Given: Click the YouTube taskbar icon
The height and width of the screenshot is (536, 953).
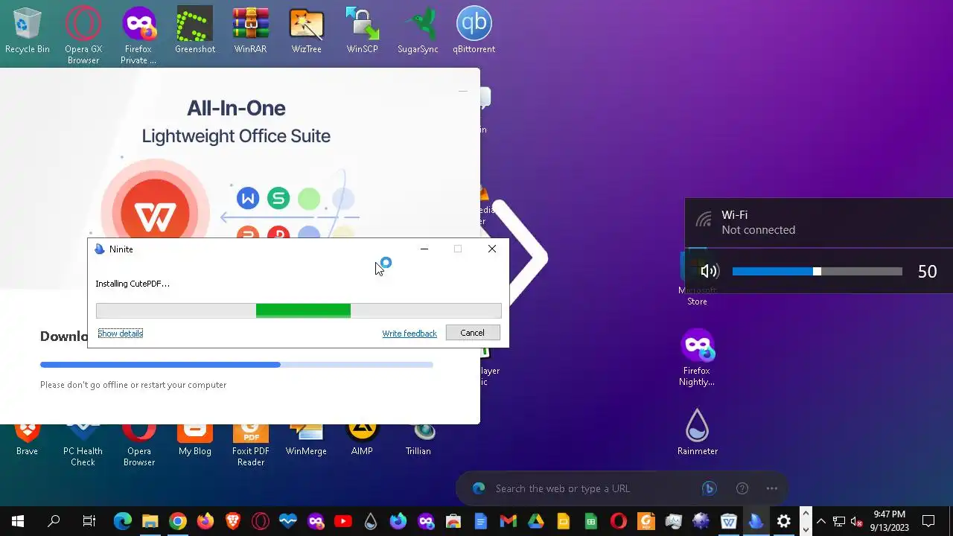Looking at the screenshot, I should [343, 521].
